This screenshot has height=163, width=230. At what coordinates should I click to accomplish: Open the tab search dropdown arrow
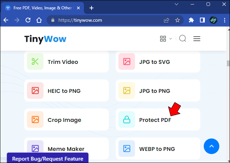(176, 4)
